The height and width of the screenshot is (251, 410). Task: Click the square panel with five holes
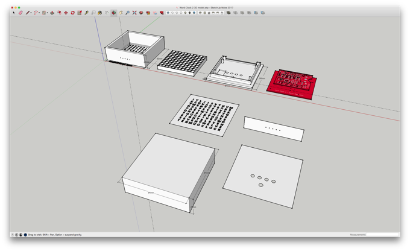pos(263,176)
